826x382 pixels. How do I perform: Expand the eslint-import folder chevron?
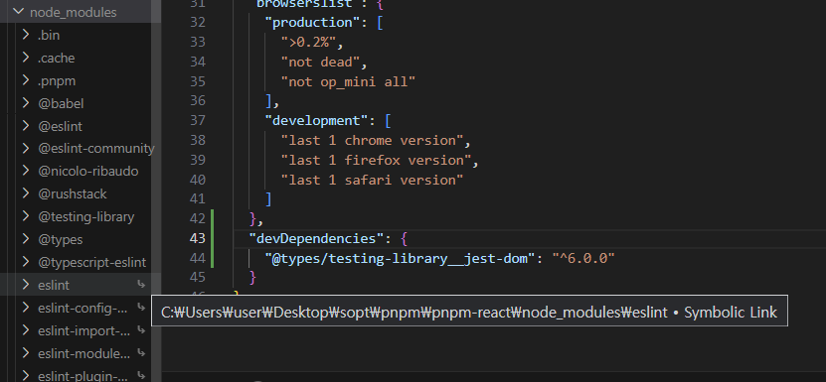coord(26,329)
